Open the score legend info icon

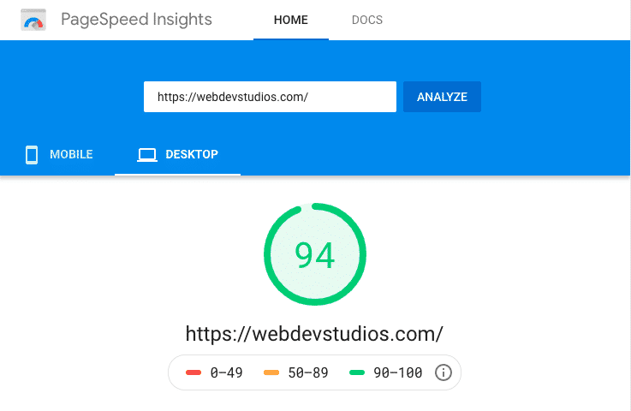(x=443, y=372)
